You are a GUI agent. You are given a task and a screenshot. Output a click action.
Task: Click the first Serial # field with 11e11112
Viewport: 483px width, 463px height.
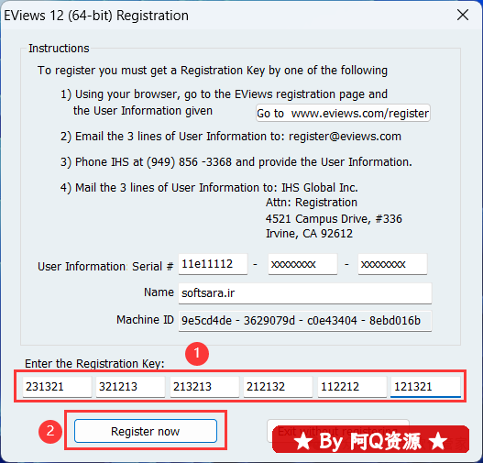point(213,264)
